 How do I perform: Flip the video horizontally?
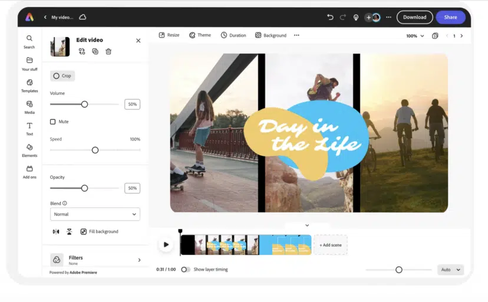(x=56, y=231)
